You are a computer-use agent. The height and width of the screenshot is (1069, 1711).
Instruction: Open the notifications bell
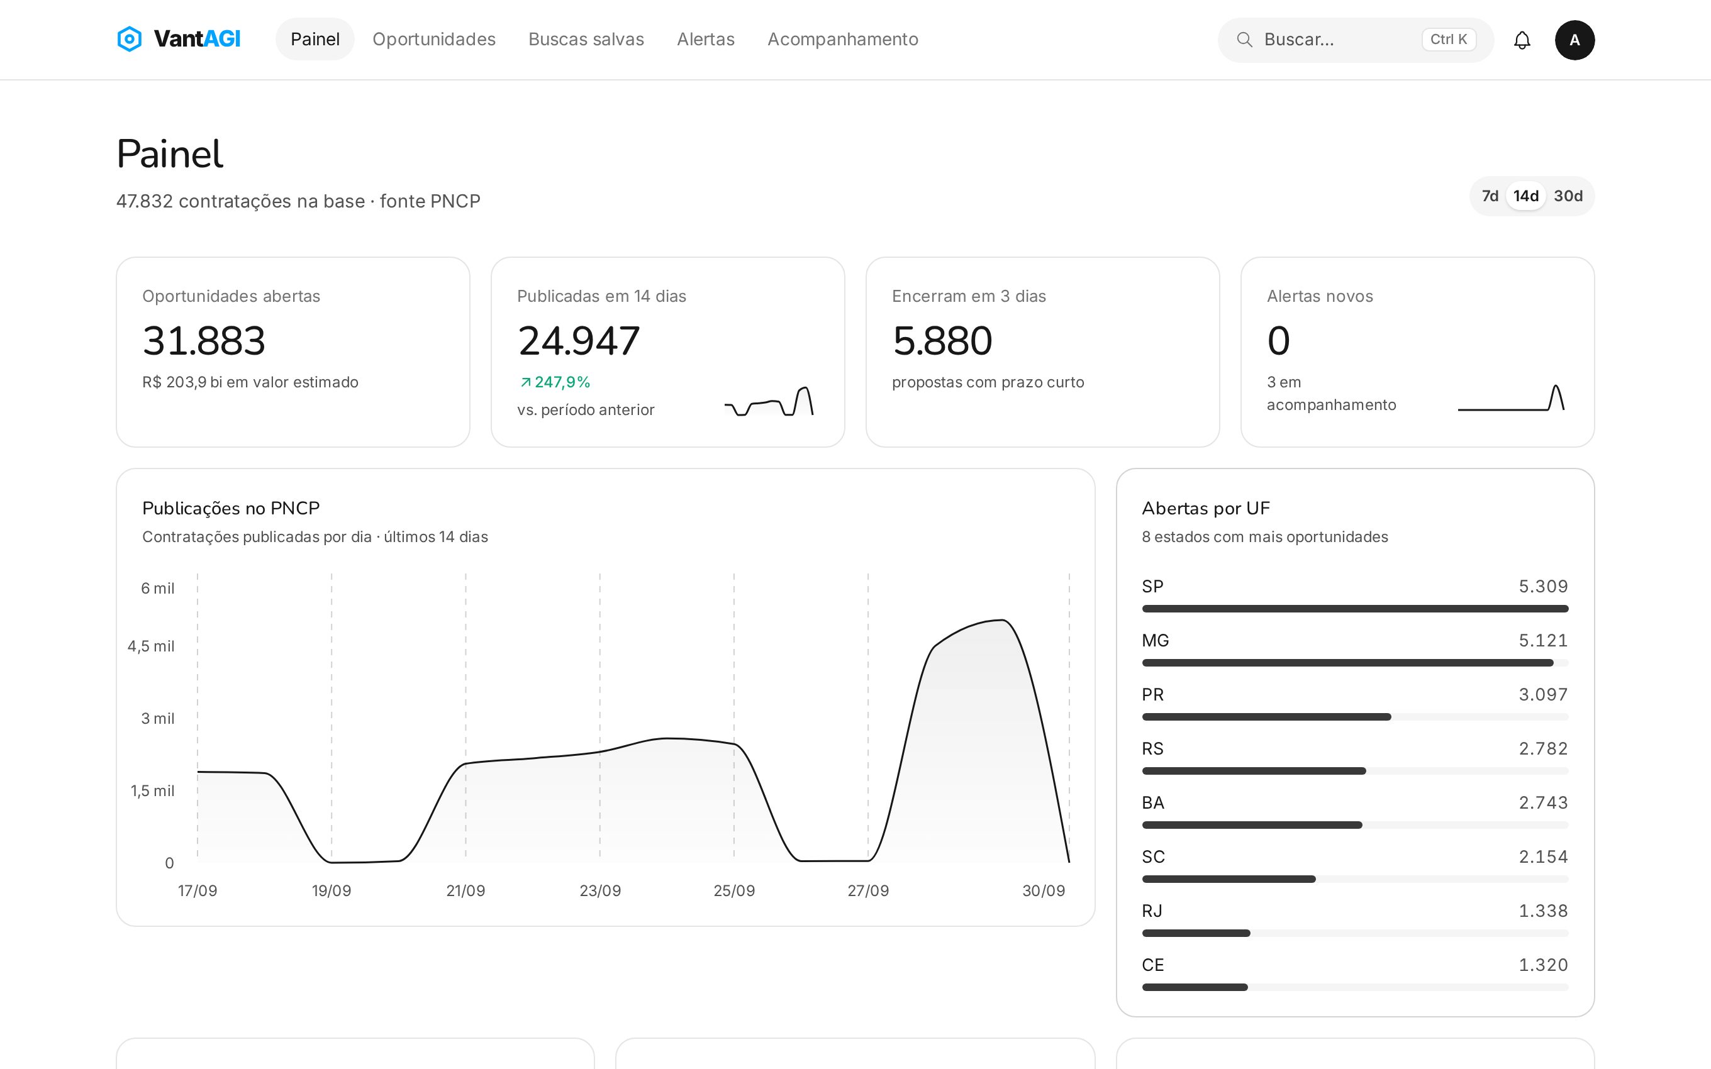coord(1522,40)
